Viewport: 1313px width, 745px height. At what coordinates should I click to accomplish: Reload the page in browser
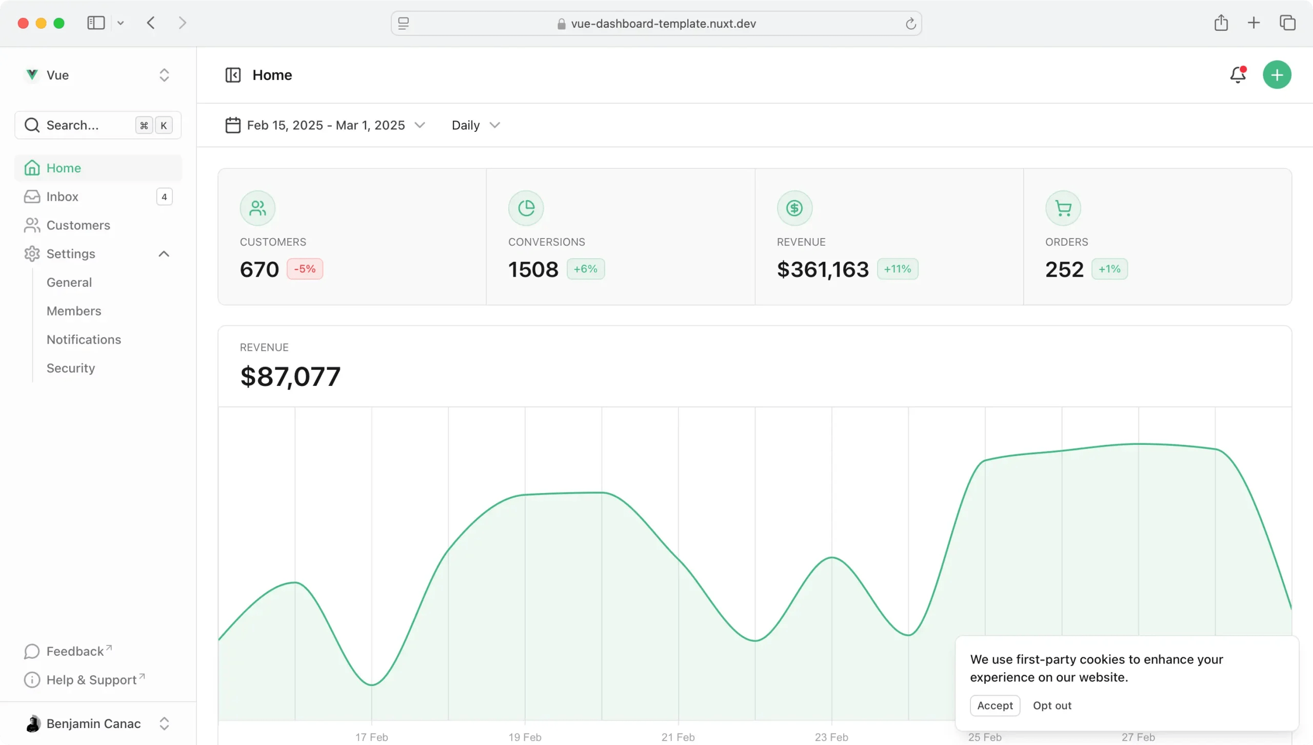pyautogui.click(x=910, y=24)
